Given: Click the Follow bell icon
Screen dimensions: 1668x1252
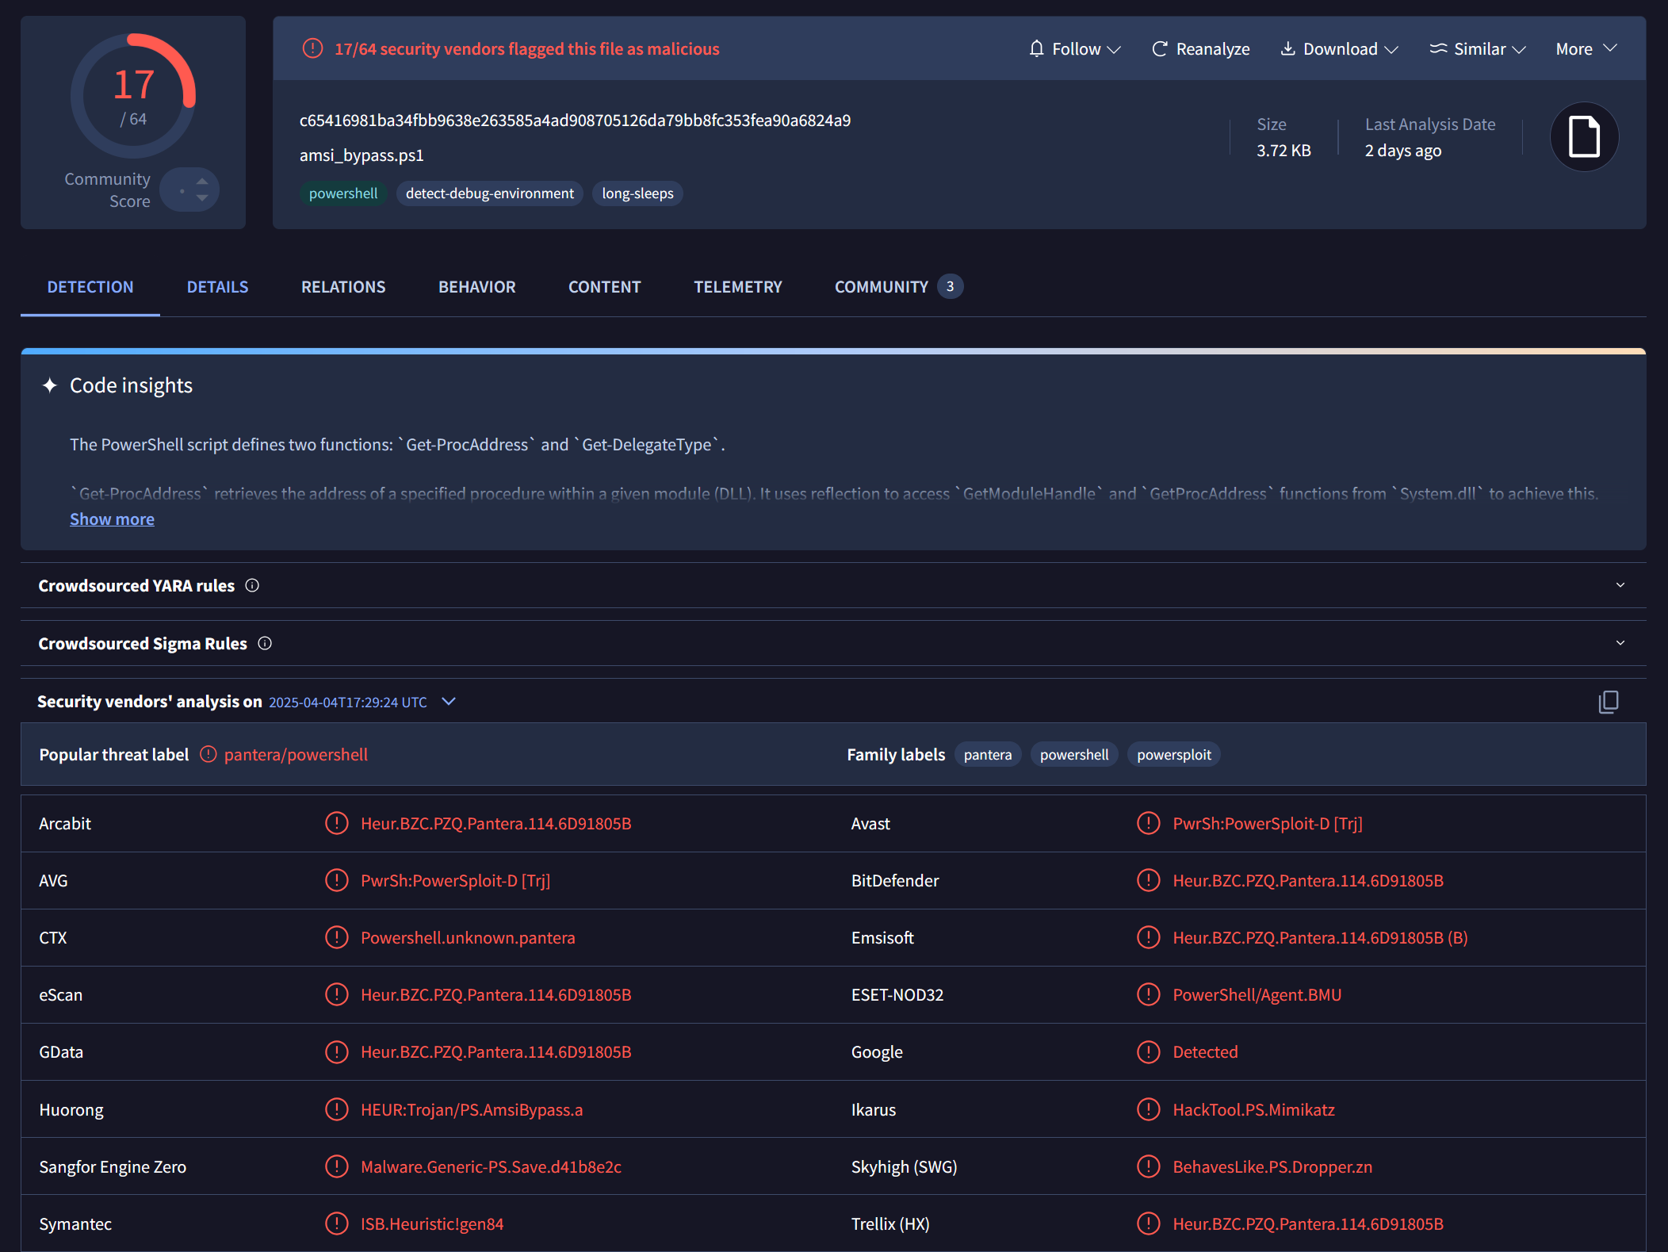Looking at the screenshot, I should 1036,48.
